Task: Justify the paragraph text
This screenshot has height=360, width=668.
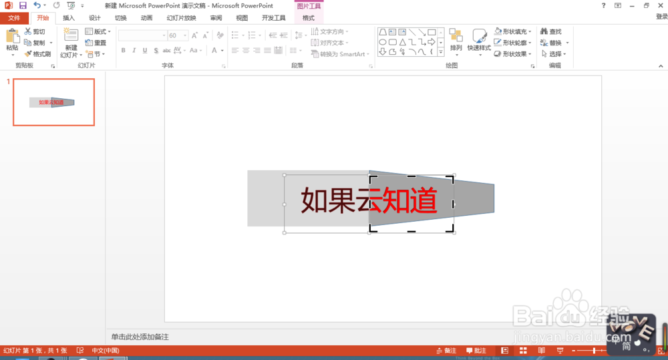Action: (x=267, y=50)
